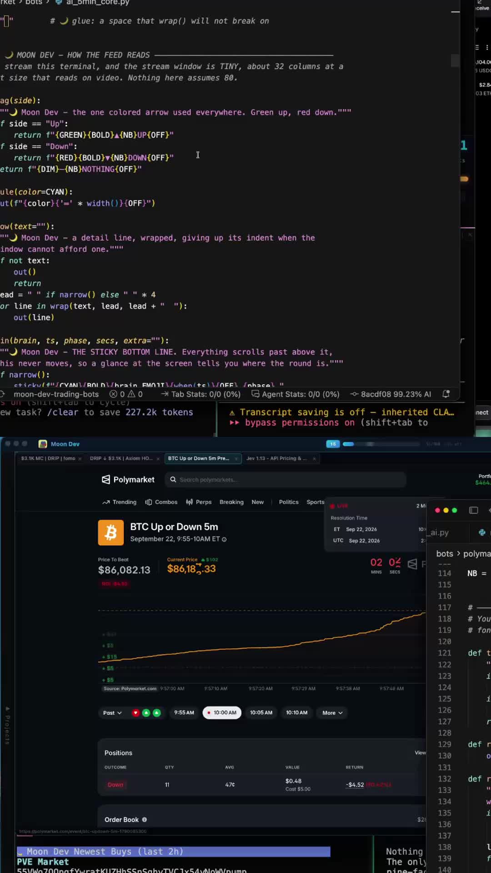The width and height of the screenshot is (491, 873).
Task: Close the Jev 1.13 API Pricing browser tab
Action: 314,459
